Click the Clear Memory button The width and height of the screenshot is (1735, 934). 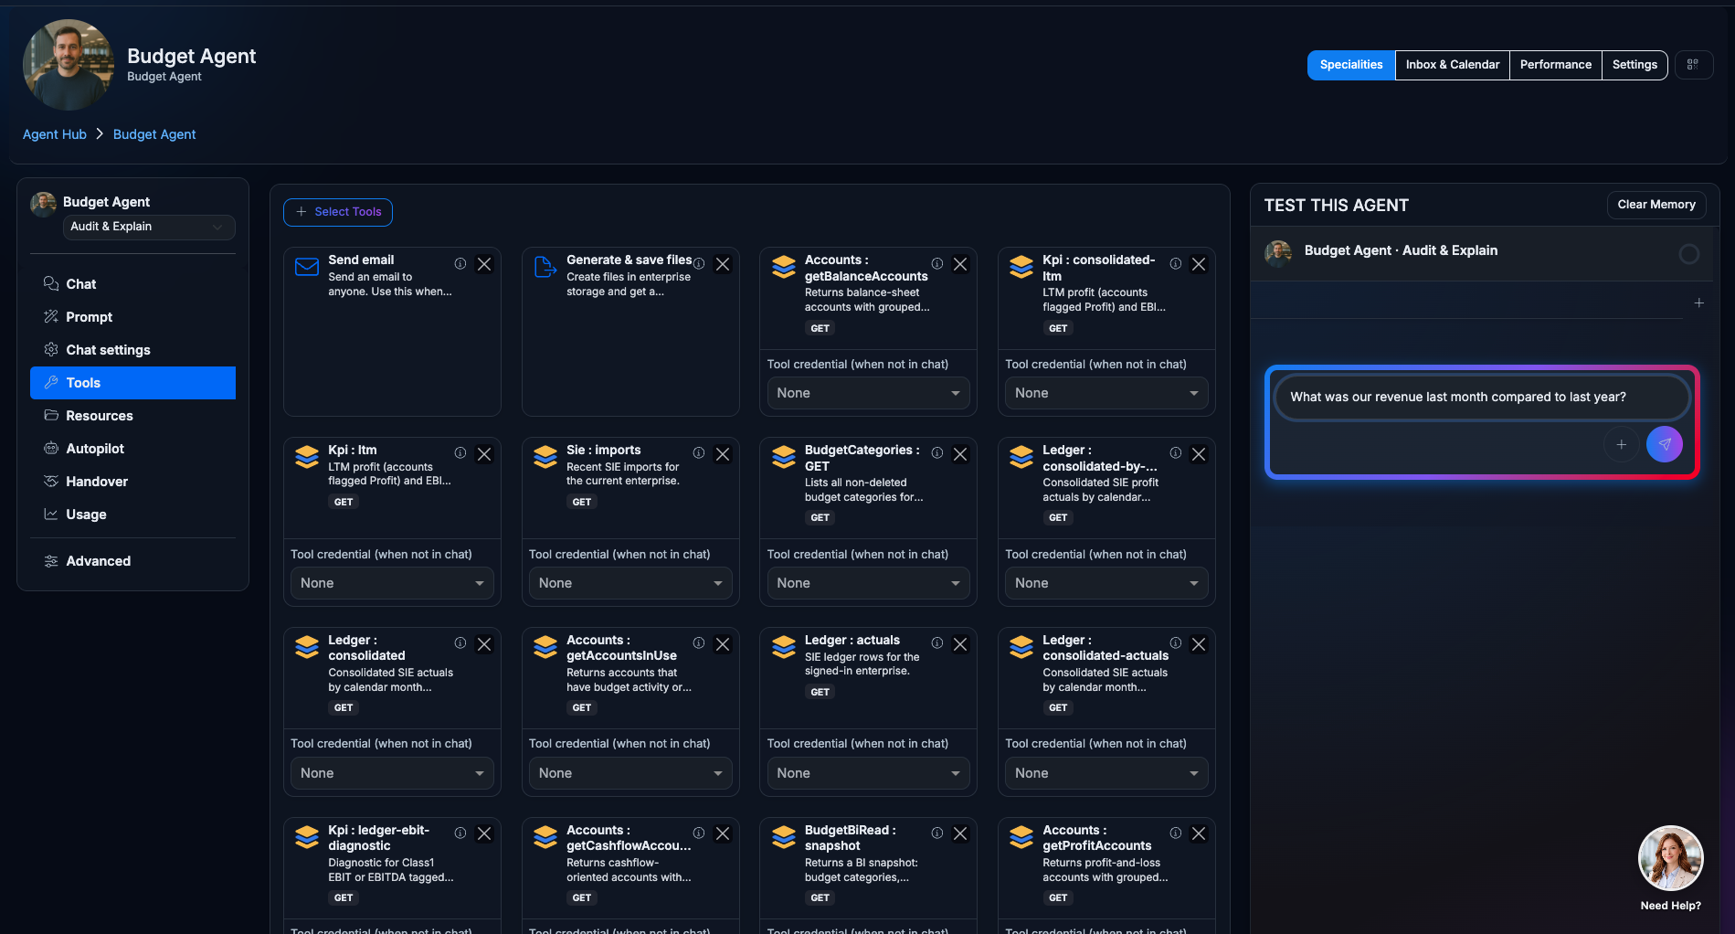1656,205
